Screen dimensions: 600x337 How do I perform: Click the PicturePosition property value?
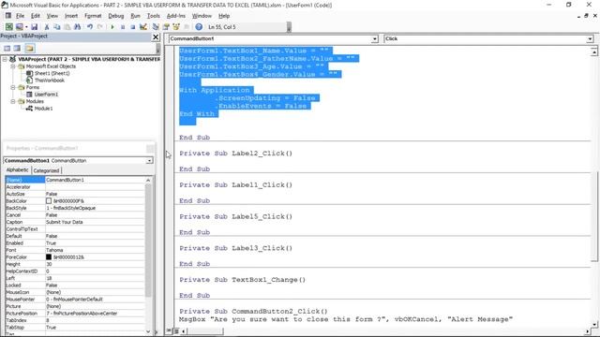point(82,314)
